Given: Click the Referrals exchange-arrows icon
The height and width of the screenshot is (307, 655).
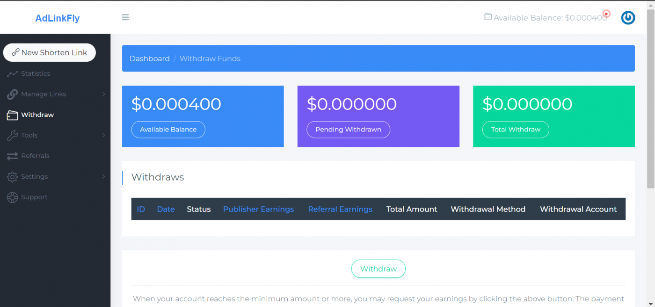Looking at the screenshot, I should coord(11,156).
